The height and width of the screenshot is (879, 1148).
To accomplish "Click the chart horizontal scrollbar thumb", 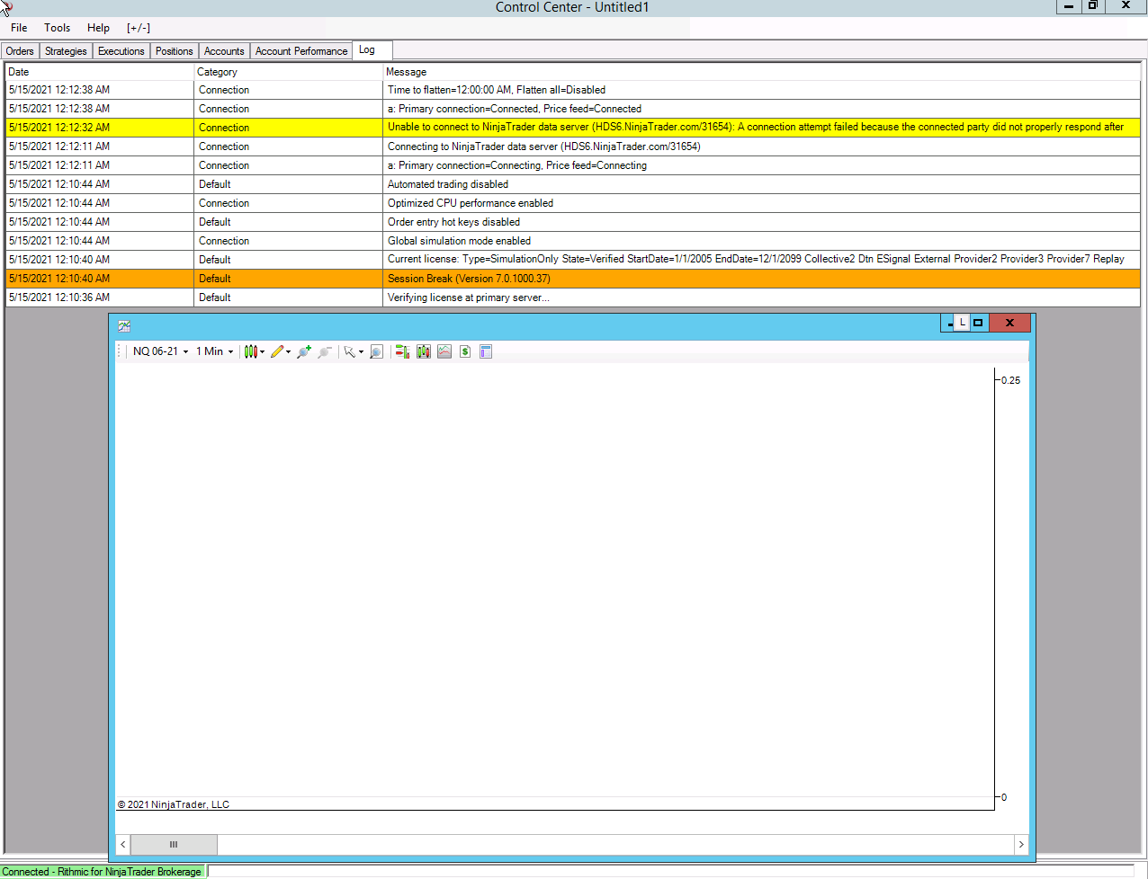I will [174, 845].
